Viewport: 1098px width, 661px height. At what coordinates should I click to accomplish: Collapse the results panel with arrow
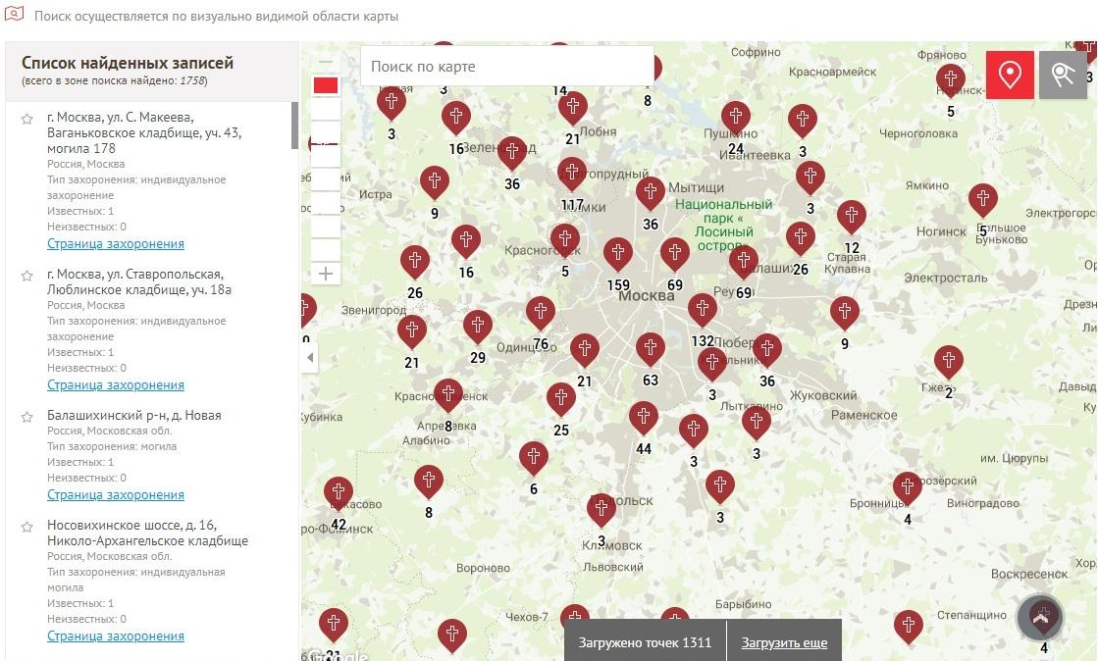tap(309, 358)
